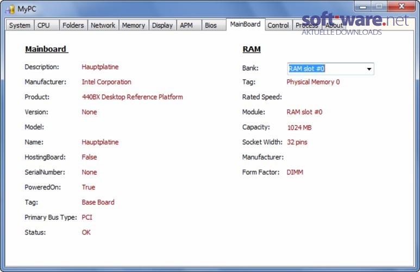
Task: Close the MyPC window
Action: [401, 6]
